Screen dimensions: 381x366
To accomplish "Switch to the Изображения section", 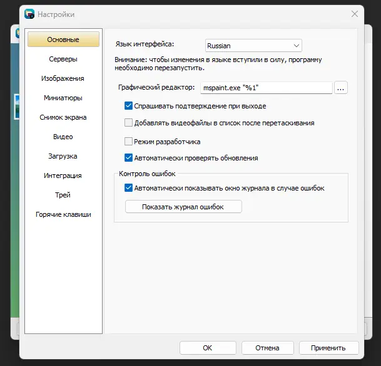I will pyautogui.click(x=63, y=78).
